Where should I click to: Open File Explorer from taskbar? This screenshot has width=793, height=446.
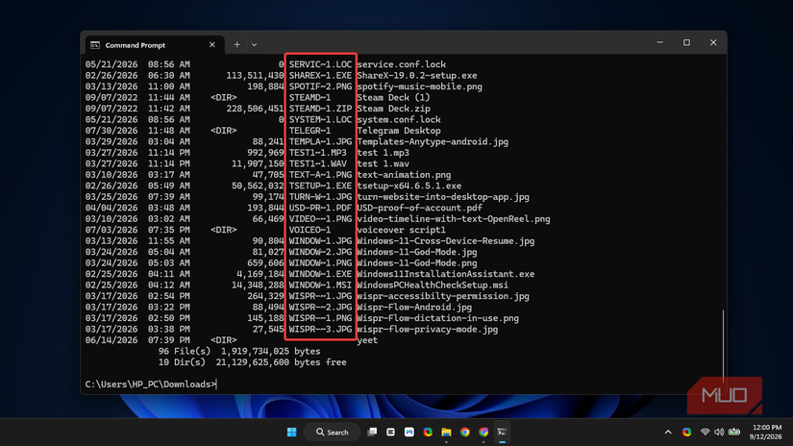click(x=446, y=432)
